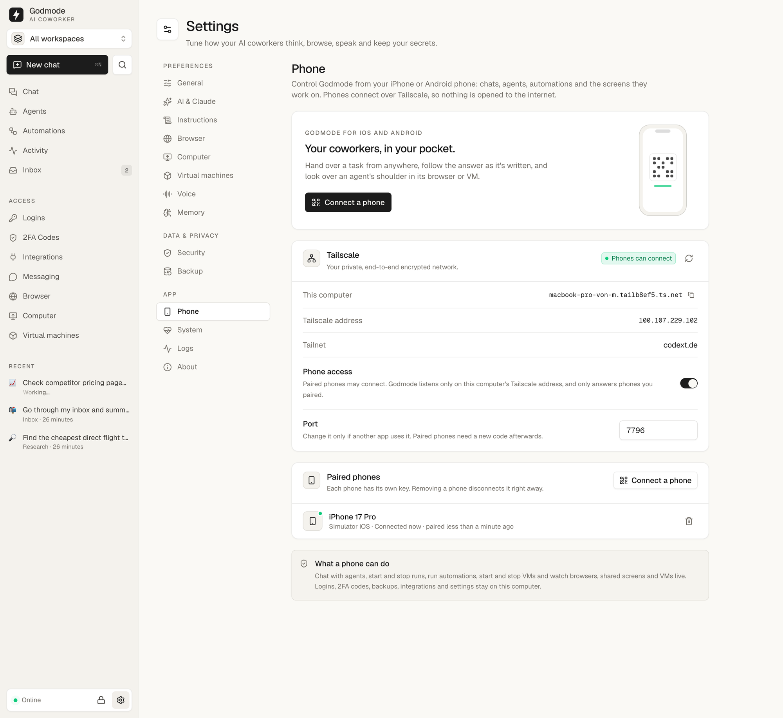The image size is (783, 718).
Task: Click the Paired phones device icon
Action: pyautogui.click(x=311, y=480)
